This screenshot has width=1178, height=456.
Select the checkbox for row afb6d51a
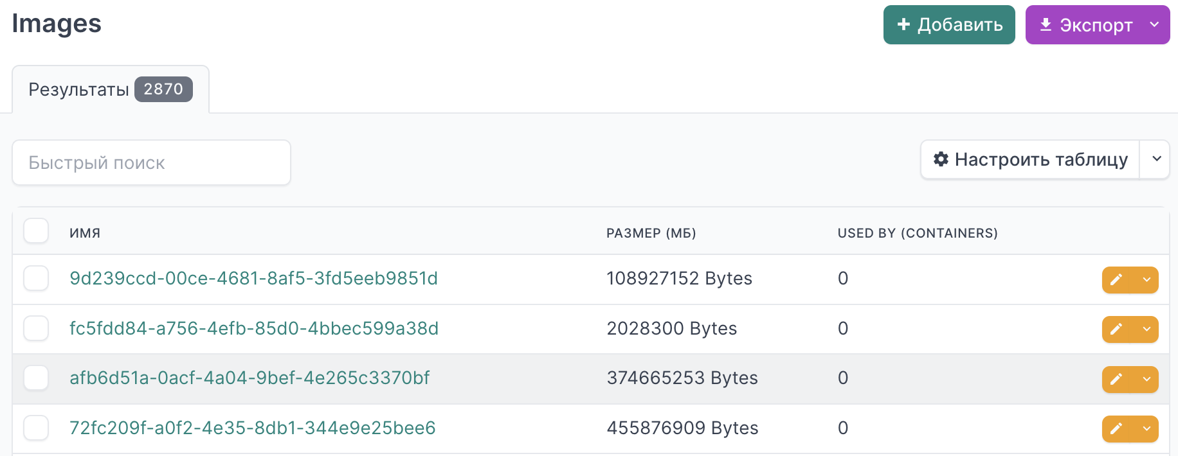coord(36,378)
